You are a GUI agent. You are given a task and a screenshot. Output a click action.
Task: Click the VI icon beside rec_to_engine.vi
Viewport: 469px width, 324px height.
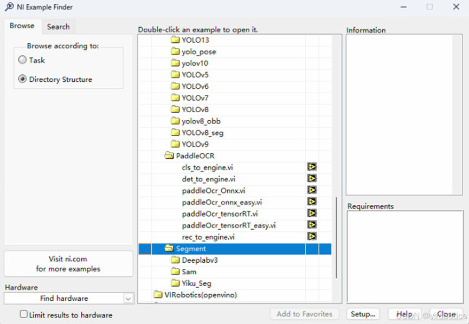pyautogui.click(x=312, y=236)
